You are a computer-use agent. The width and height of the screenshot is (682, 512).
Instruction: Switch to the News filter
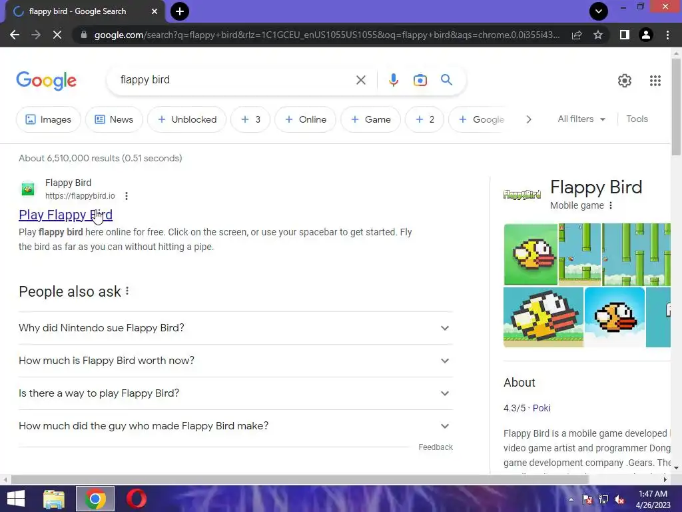point(114,119)
